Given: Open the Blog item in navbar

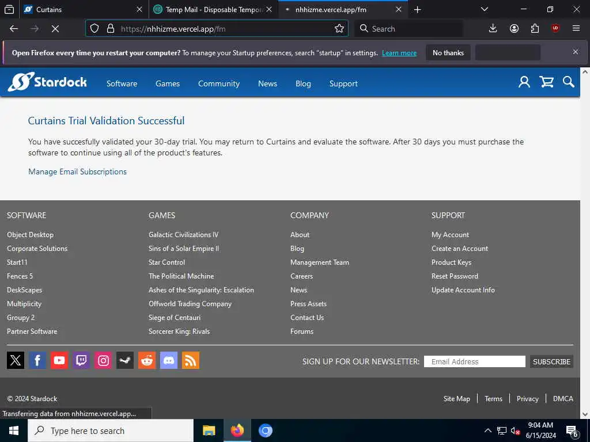Looking at the screenshot, I should click(303, 83).
